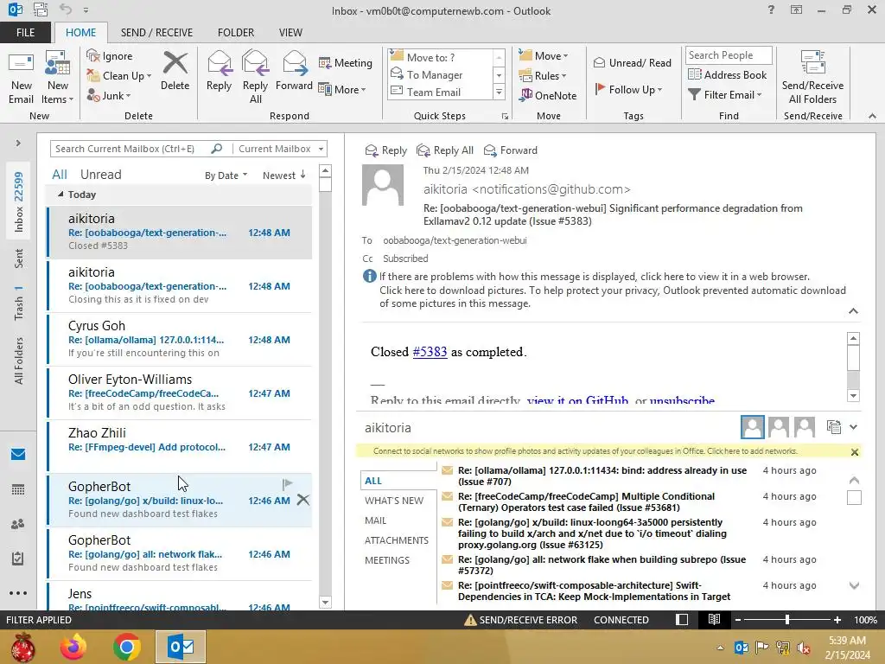Create a New Email
The width and height of the screenshot is (885, 664).
point(21,78)
